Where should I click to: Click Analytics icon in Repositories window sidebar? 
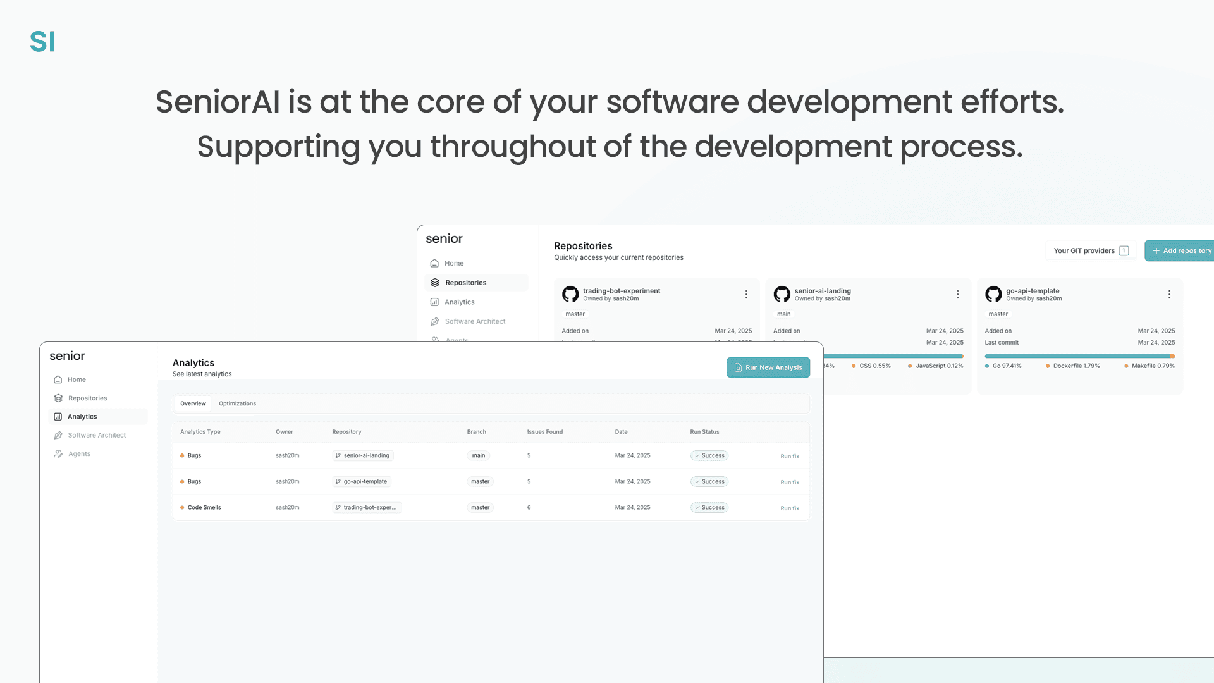[434, 302]
